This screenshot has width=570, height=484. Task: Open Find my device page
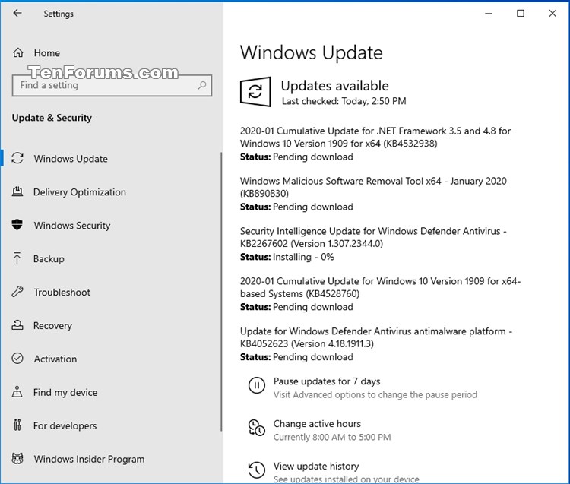tap(65, 392)
